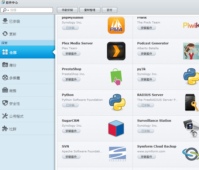Click the py3k Python logo
Viewport: 199px width, 170px height.
(x=191, y=77)
